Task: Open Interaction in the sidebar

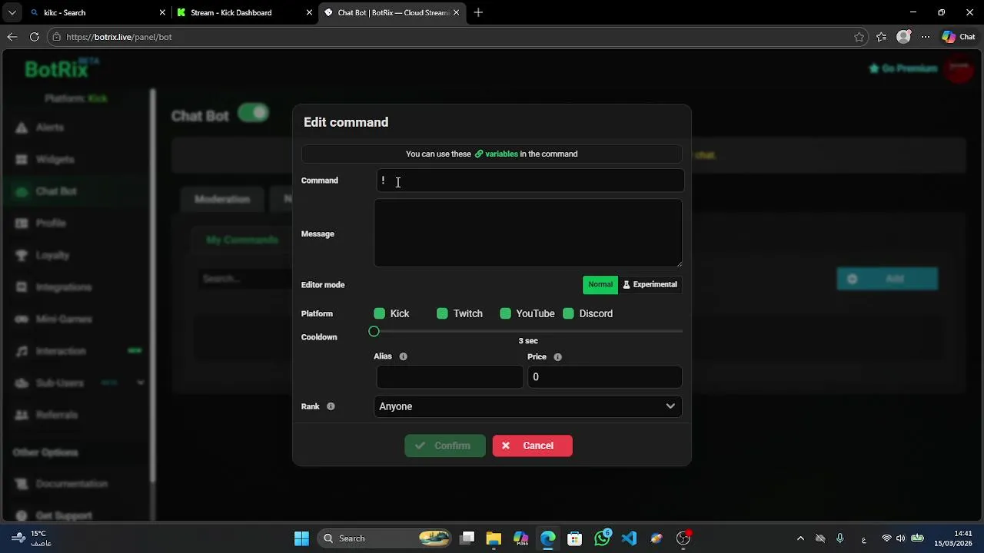Action: (x=61, y=351)
